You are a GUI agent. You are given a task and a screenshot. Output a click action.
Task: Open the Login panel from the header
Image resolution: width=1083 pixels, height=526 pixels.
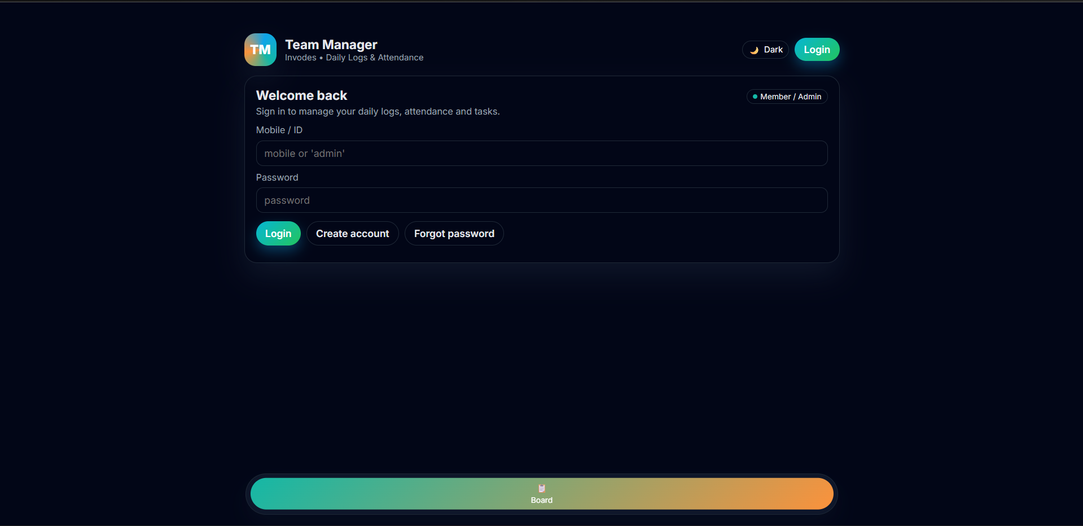(x=817, y=49)
